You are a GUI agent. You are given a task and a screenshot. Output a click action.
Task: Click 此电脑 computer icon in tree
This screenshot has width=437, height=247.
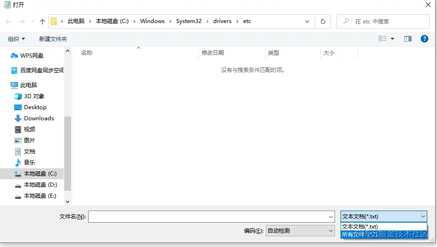(x=14, y=85)
